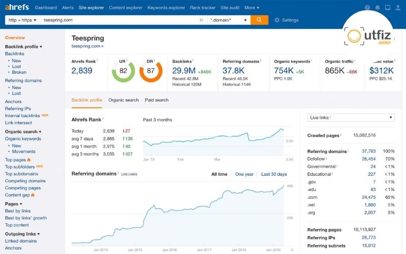Open Movements under Organic keywords
Screen dimensions: 406x254
tap(23, 151)
